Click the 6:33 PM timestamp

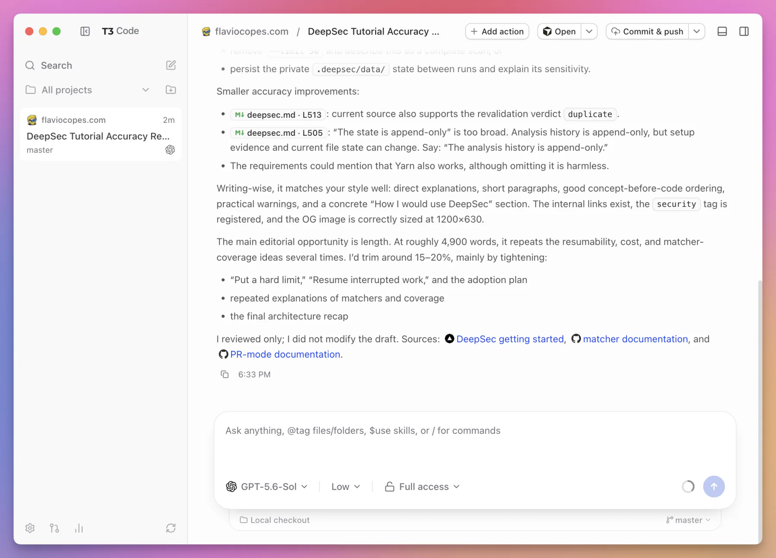pos(254,374)
